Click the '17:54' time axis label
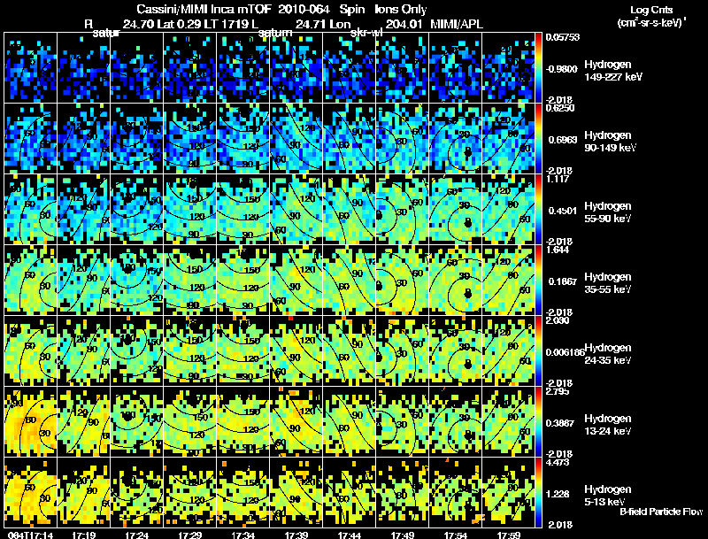Viewport: 708px width, 539px height. pos(456,535)
